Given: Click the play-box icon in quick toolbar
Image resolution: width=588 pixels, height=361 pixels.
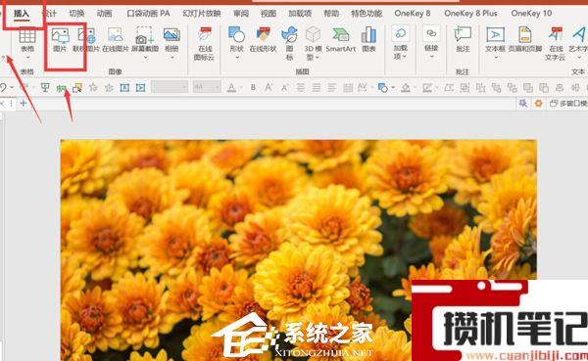Looking at the screenshot, I should 140,88.
